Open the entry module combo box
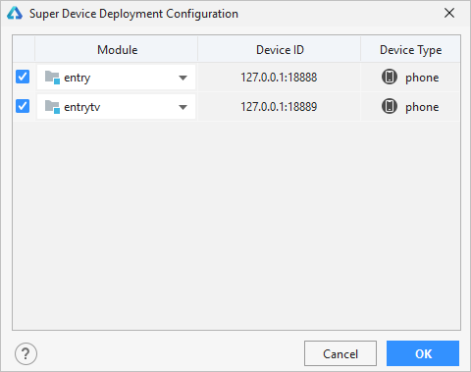 116,78
